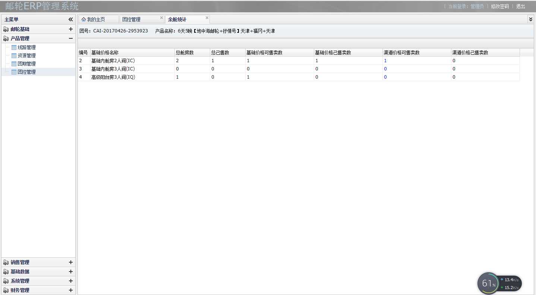Click the 渠道价格可售卖数 column header
This screenshot has width=536, height=295.
coord(417,53)
